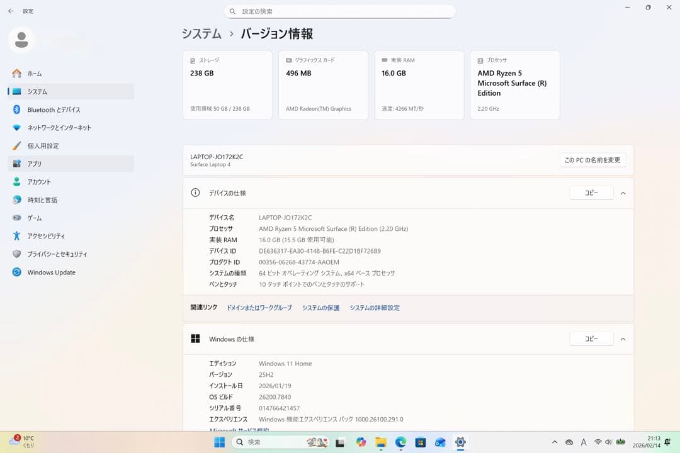
Task: Click the OneDrive cloud tray icon
Action: pyautogui.click(x=569, y=442)
